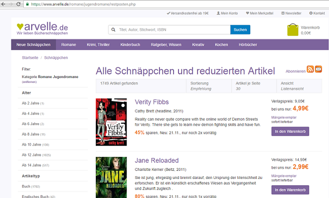Open Ansicht Listenansicht dropdown
The image size is (329, 198).
click(x=299, y=86)
